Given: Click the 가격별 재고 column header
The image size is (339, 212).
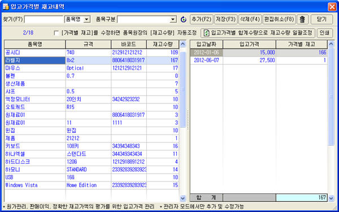Looking at the screenshot, I should click(302, 44).
